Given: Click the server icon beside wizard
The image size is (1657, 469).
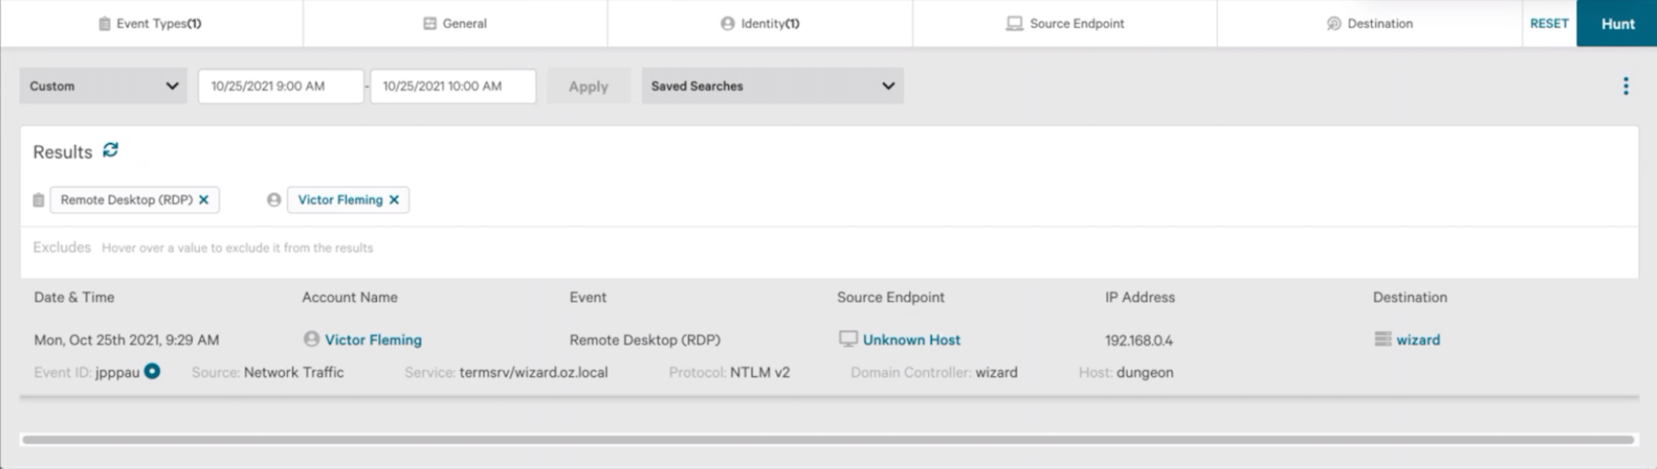Looking at the screenshot, I should [x=1383, y=339].
